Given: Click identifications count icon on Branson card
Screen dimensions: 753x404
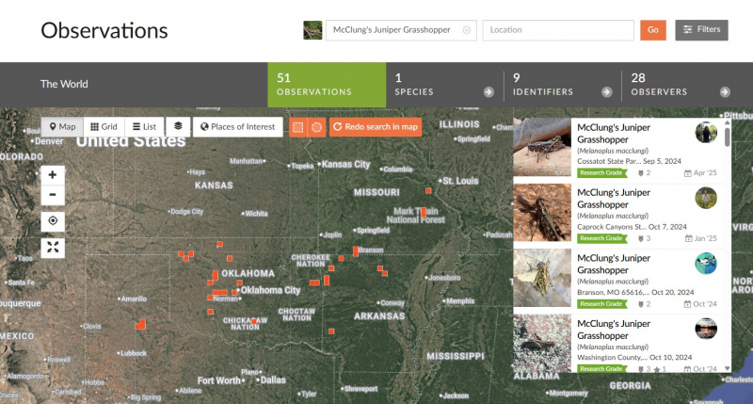Looking at the screenshot, I should 641,304.
